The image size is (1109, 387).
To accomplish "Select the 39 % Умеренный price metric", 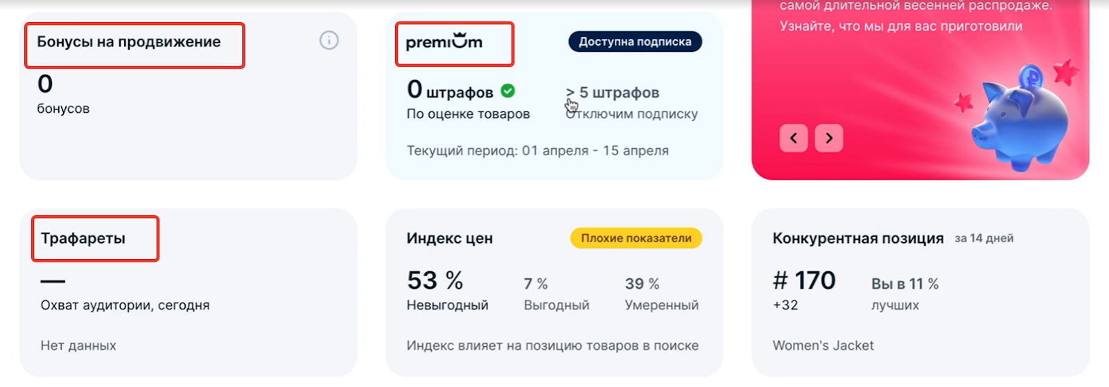I will [x=662, y=294].
